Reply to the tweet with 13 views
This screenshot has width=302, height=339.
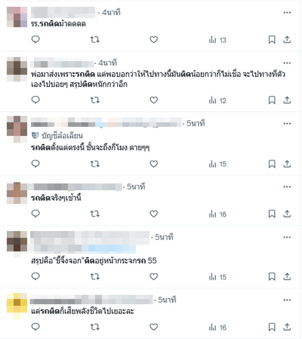35,40
